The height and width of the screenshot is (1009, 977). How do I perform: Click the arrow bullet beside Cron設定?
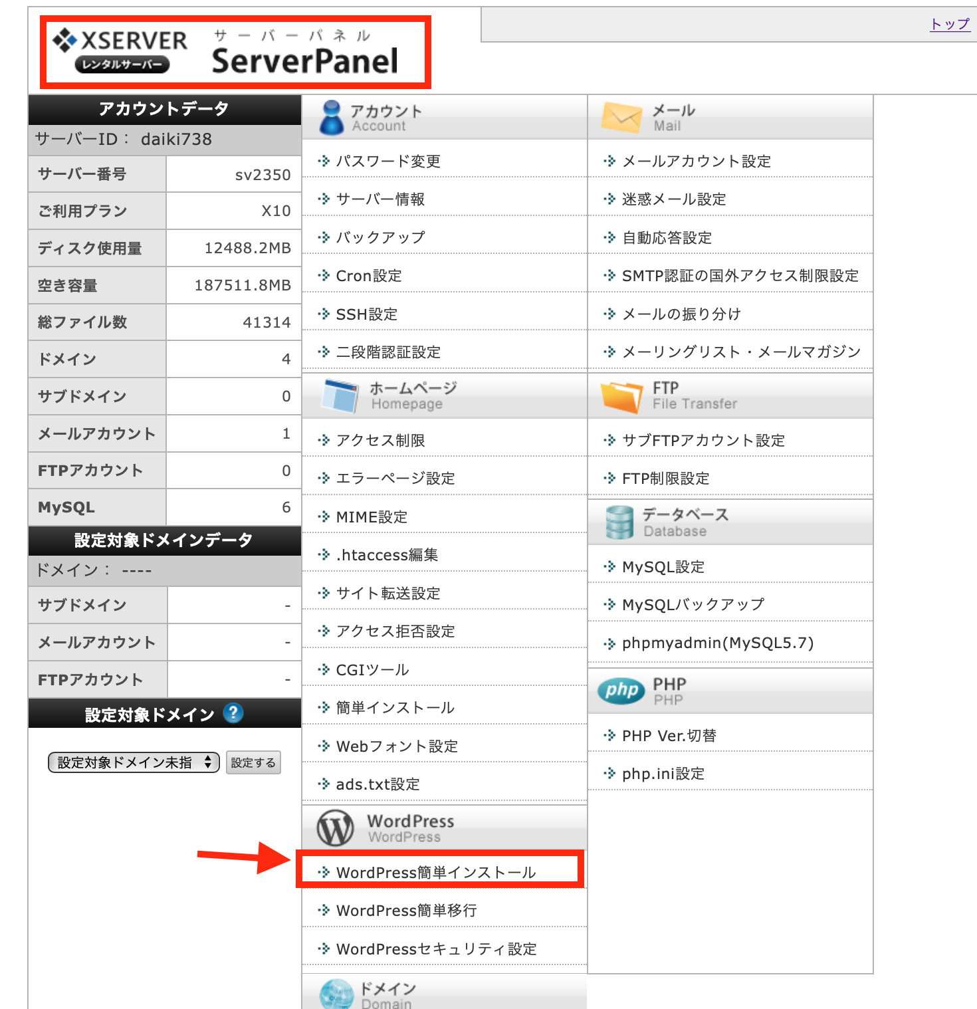(324, 275)
